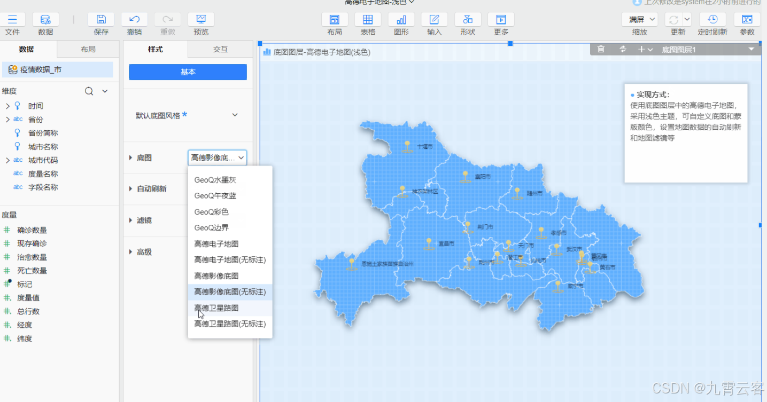Add a layer with plus icon
The image size is (767, 402).
click(x=641, y=49)
